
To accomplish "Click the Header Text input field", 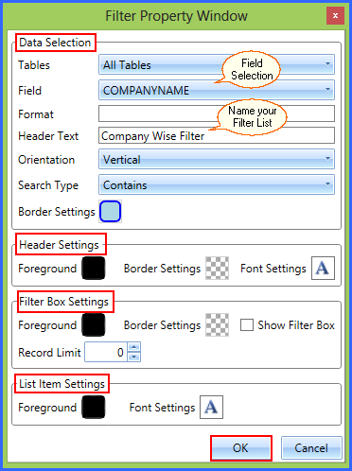I will pos(217,135).
